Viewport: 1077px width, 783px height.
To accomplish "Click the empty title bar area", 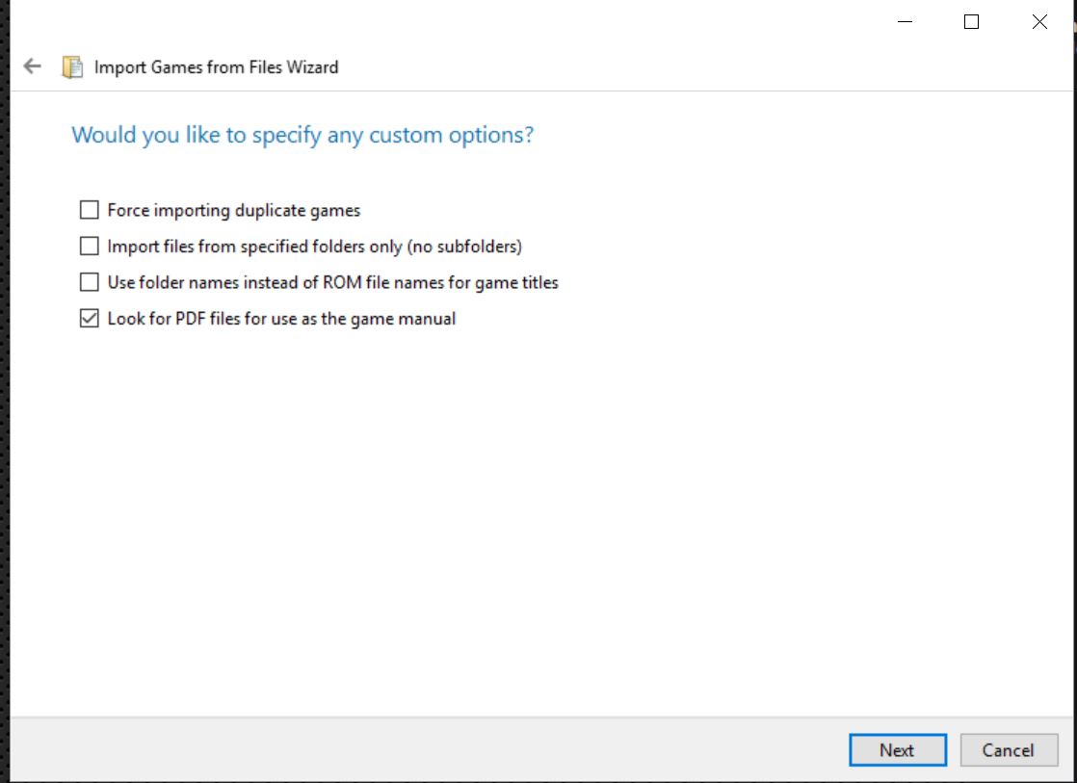I will [x=482, y=22].
